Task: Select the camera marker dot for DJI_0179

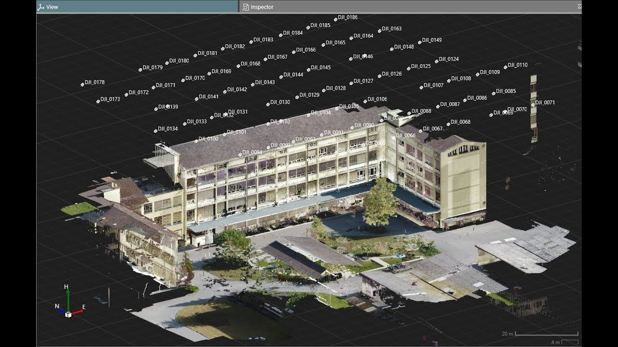Action: (x=140, y=70)
